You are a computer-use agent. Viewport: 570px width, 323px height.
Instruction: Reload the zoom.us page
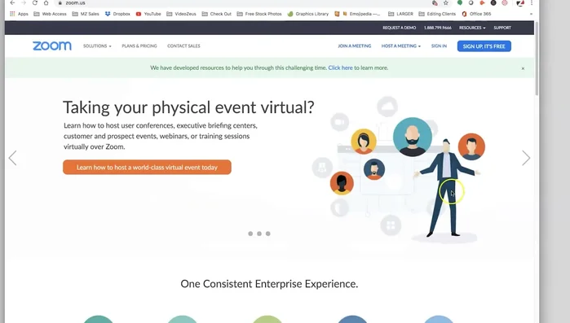click(35, 3)
